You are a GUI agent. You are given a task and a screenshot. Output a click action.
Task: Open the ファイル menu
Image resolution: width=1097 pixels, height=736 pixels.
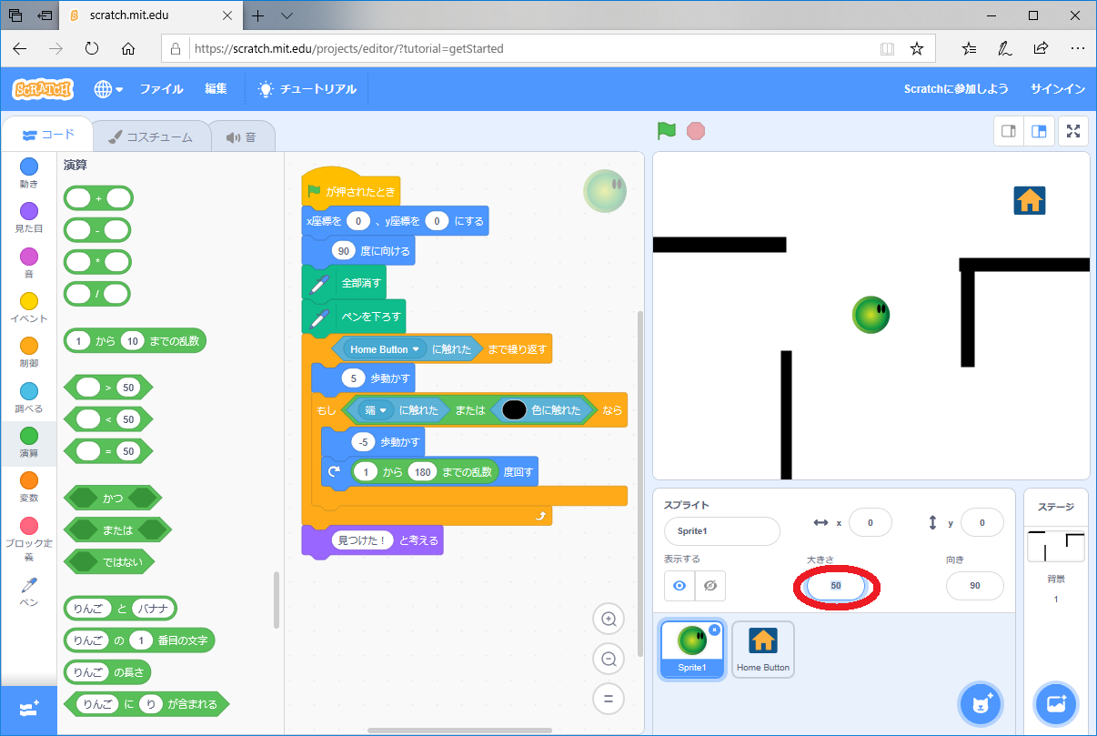[x=161, y=89]
